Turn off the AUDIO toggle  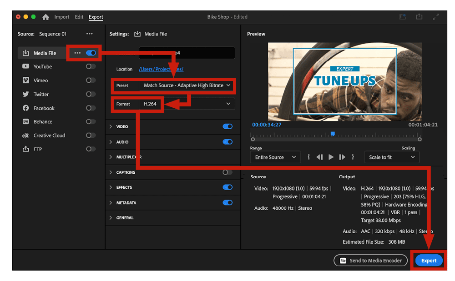pyautogui.click(x=227, y=142)
